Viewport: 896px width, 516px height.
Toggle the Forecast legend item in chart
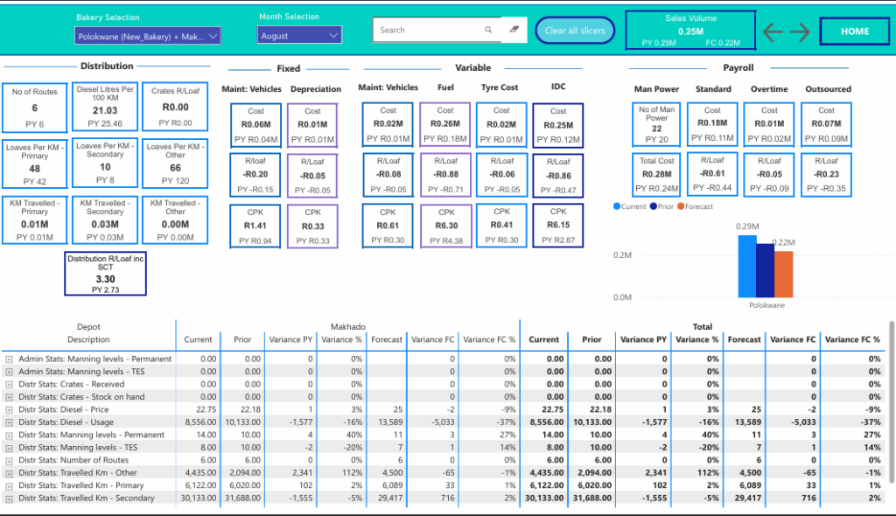point(696,206)
